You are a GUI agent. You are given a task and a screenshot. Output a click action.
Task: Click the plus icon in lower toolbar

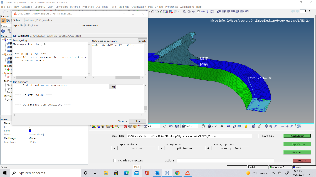[287, 126]
